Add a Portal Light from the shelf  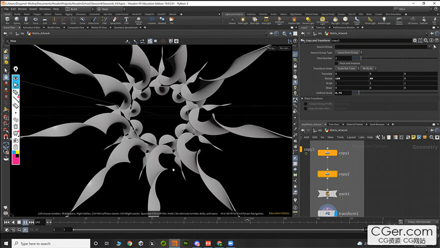click(x=370, y=20)
